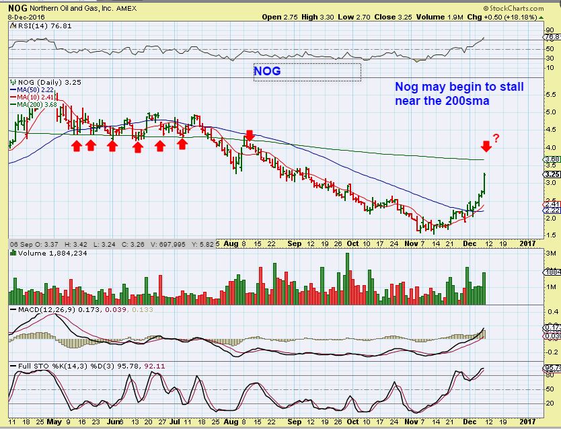
Task: Click the MACD(12,26,9) 0.173 label
Action: 59,309
